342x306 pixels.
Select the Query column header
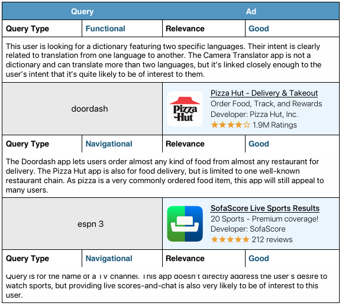tap(82, 11)
